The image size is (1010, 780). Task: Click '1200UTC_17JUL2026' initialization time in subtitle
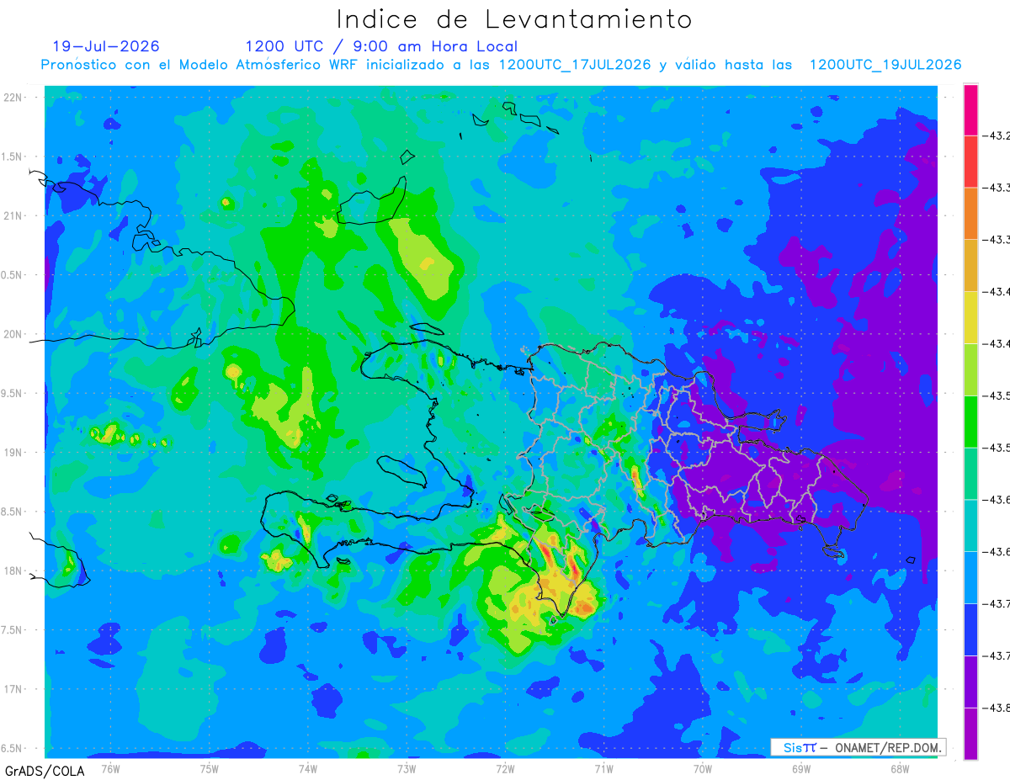[575, 65]
